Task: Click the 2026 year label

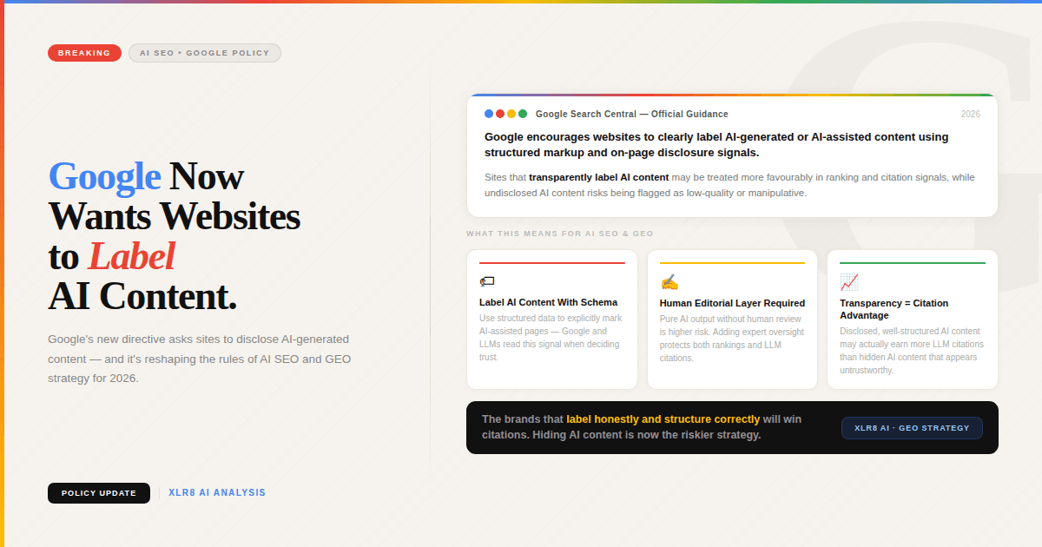Action: [971, 115]
